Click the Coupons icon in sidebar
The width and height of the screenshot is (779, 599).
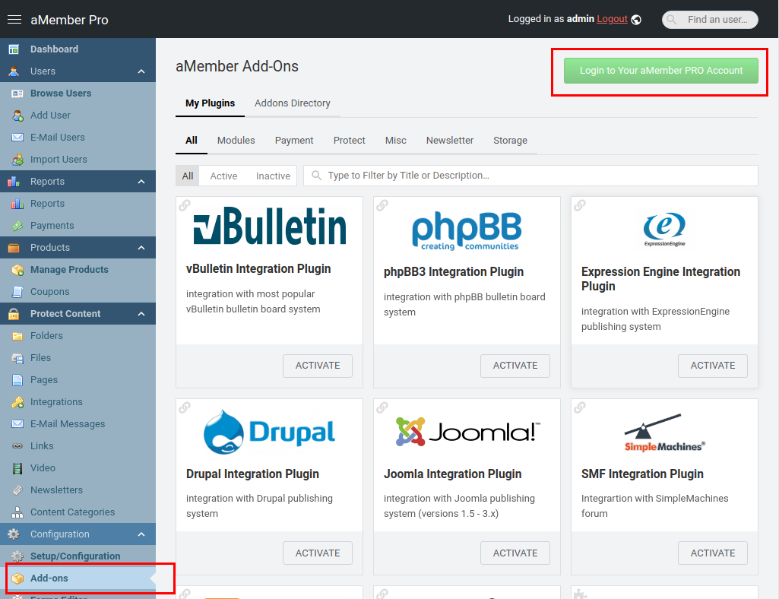point(17,292)
